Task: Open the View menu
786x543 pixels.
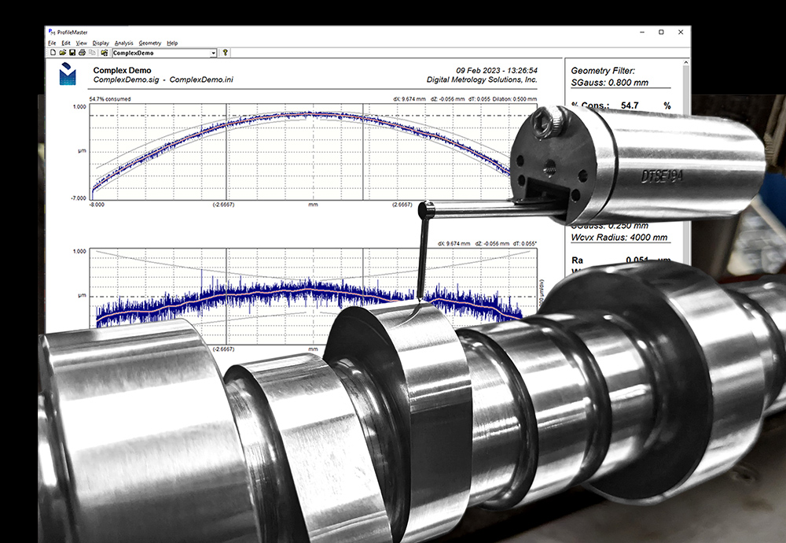Action: pos(82,42)
